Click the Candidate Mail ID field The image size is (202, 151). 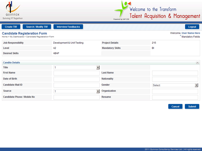point(76,85)
